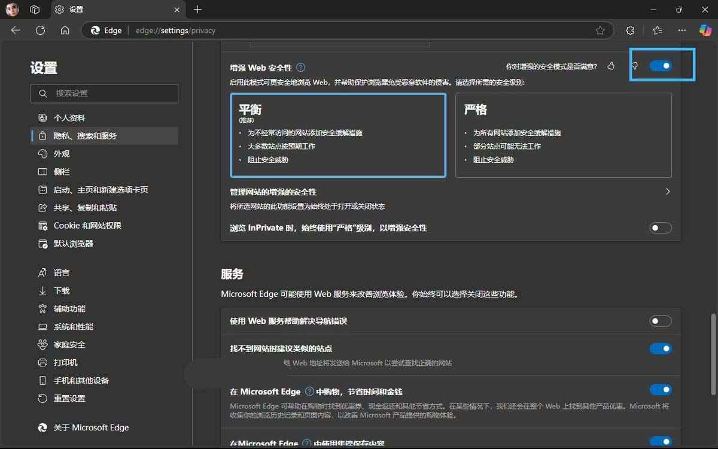Screen dimensions: 718x449
Task: Click the 搜索设置 search field
Action: [x=105, y=93]
